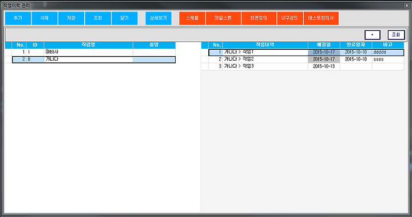Select the '가나다 > 작업1' cell

(265, 52)
